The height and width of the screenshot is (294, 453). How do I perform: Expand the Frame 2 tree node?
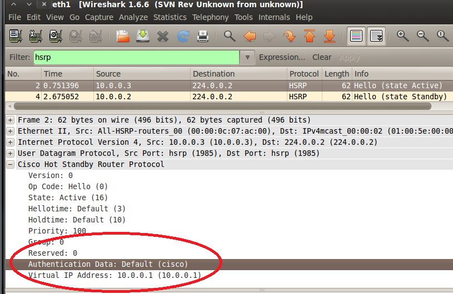pos(11,120)
